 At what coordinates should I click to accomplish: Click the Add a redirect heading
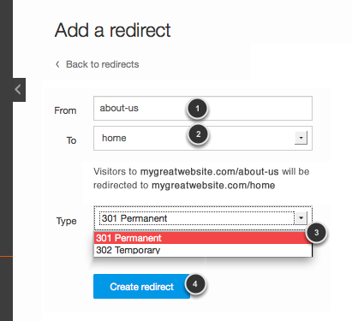(x=113, y=30)
